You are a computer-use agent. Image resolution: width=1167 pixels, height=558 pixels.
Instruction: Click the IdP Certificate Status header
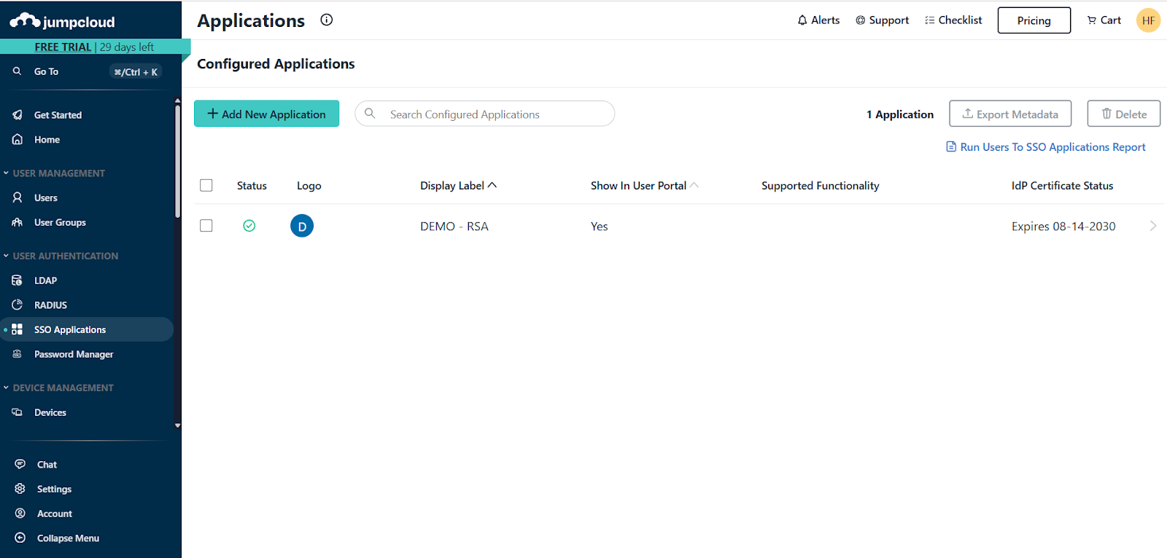[x=1062, y=186]
